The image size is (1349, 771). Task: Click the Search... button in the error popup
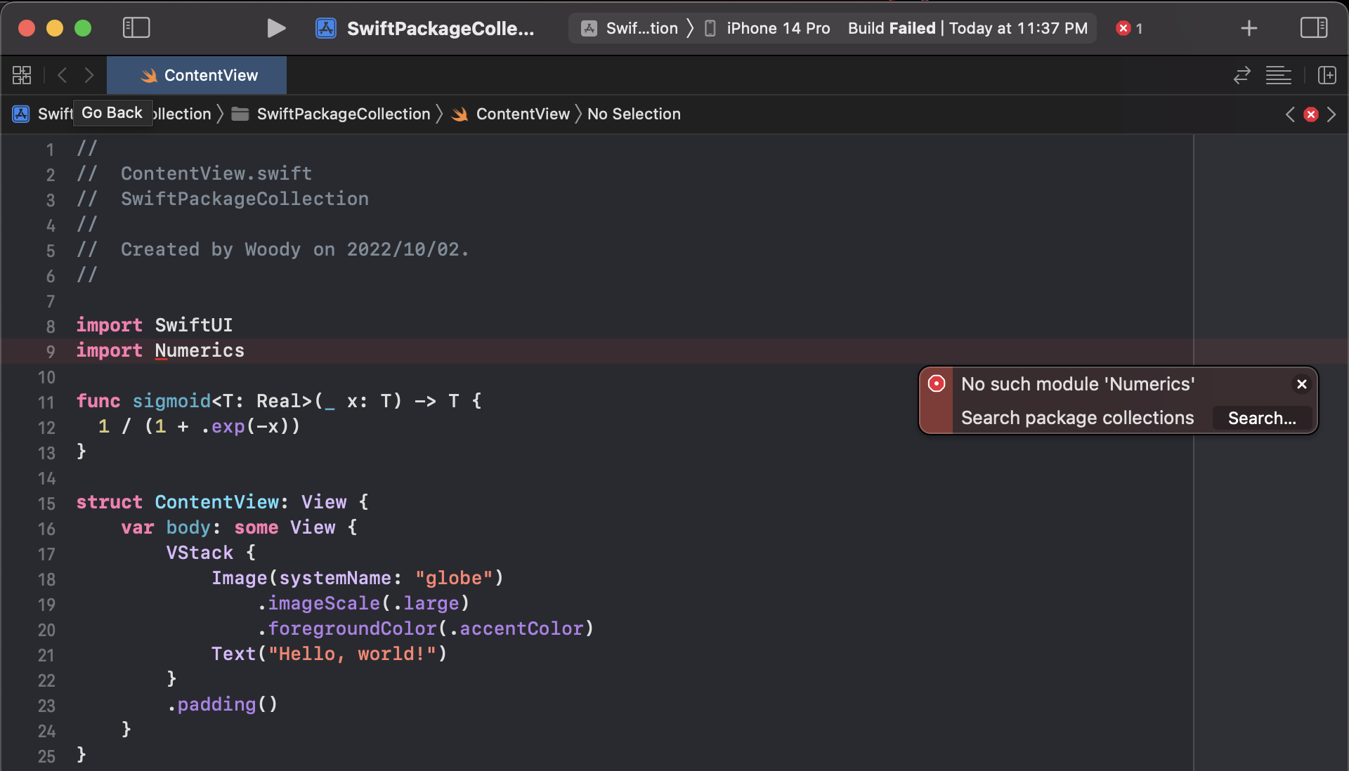pyautogui.click(x=1262, y=418)
